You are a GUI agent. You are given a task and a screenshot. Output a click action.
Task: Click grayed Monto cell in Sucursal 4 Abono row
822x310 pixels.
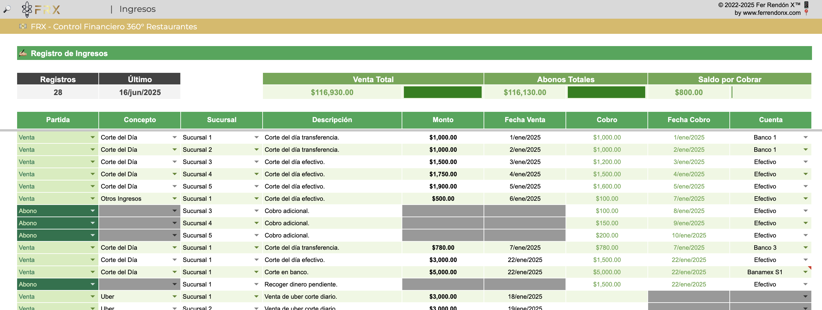pyautogui.click(x=443, y=223)
